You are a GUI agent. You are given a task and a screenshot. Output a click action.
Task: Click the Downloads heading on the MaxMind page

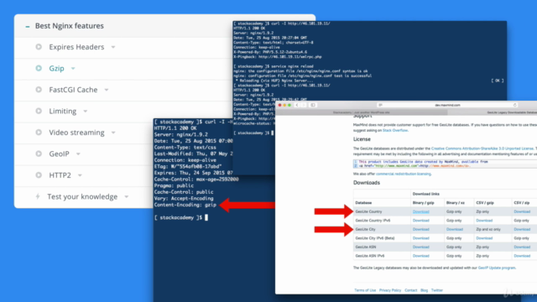point(367,183)
